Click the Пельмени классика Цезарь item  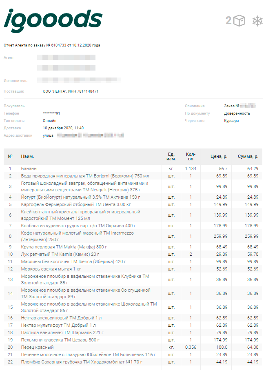click(x=60, y=340)
